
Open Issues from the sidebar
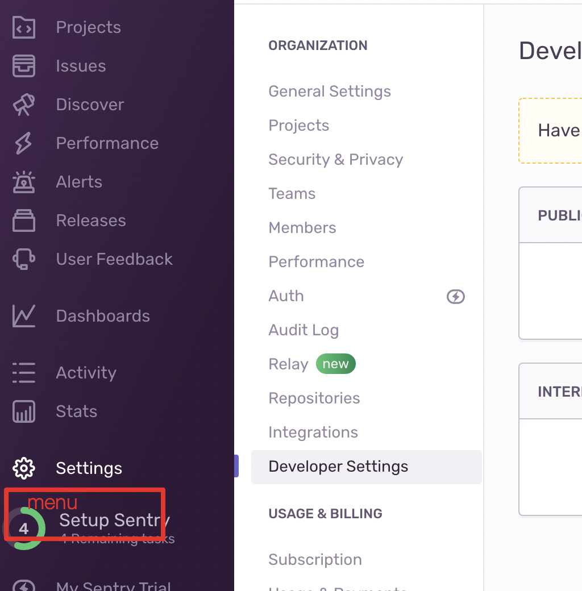click(81, 66)
